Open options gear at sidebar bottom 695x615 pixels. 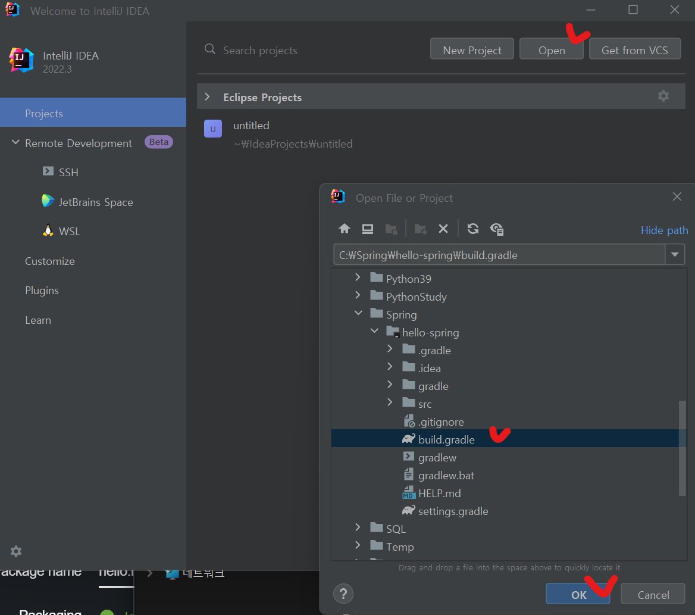click(x=16, y=551)
